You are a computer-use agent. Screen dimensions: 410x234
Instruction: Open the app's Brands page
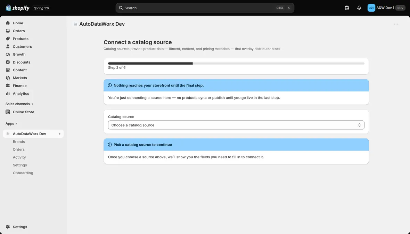pos(19,142)
